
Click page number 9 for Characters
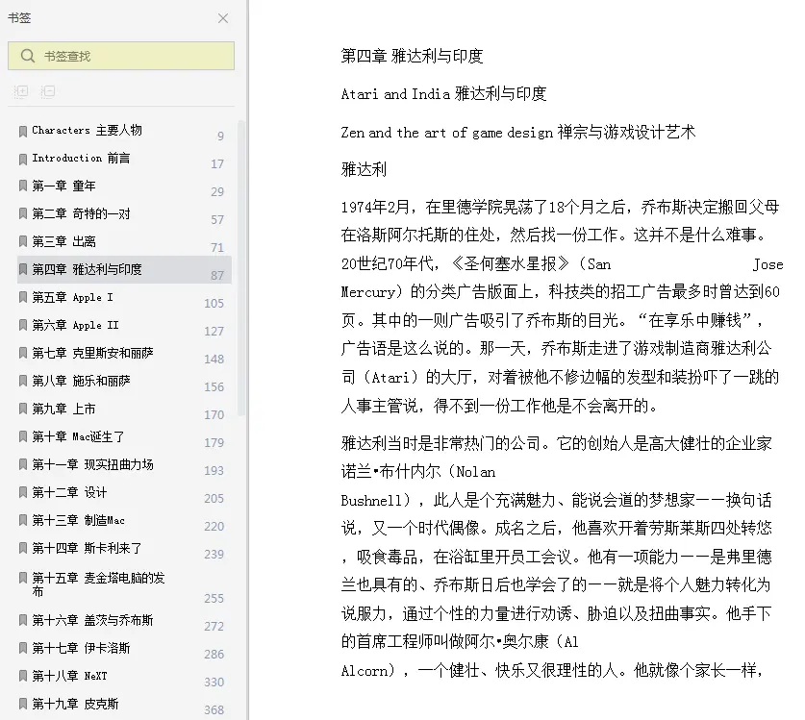220,136
